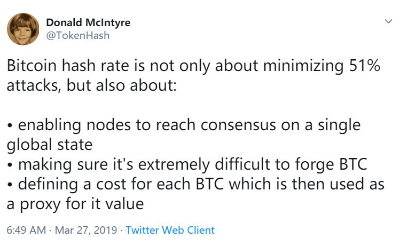Click the 'global state' line
400x246 pixels.
point(50,145)
